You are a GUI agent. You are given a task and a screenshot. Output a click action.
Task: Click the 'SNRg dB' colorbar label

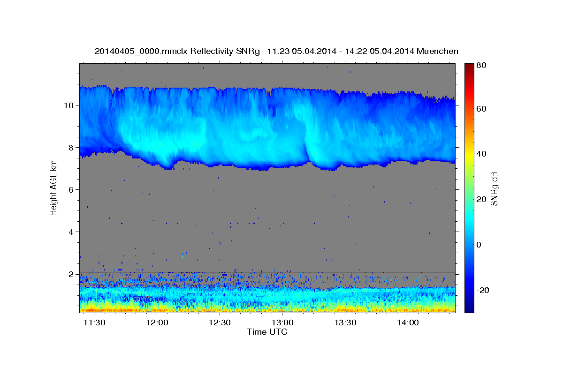click(x=494, y=188)
